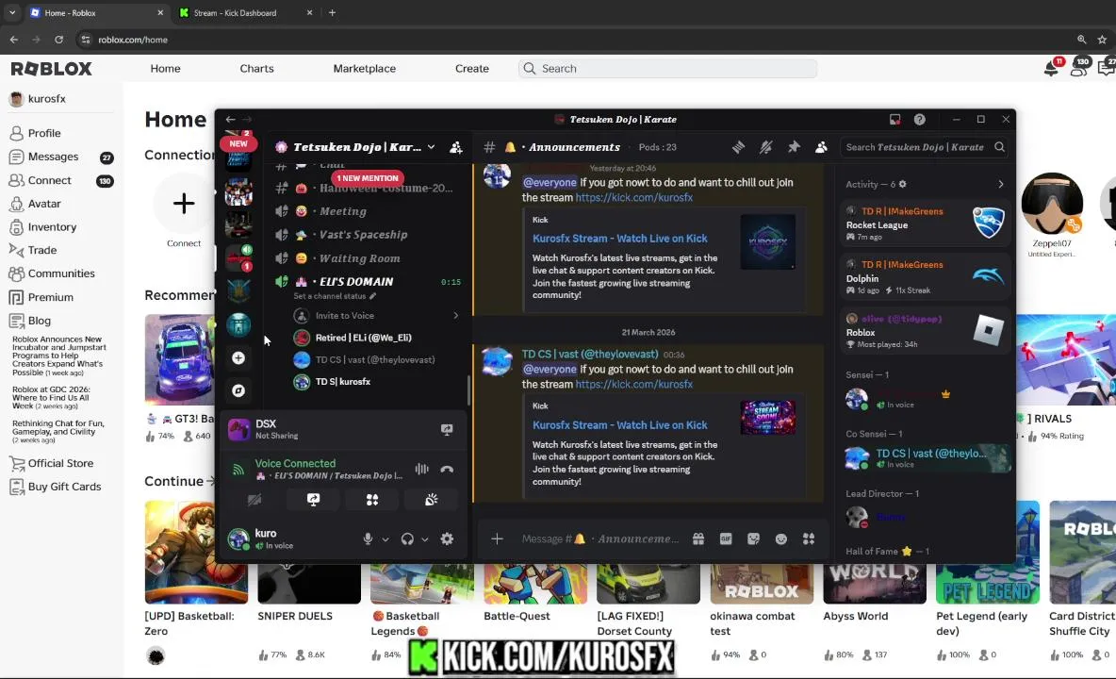
Task: Open apps icon in message bar
Action: tap(810, 538)
